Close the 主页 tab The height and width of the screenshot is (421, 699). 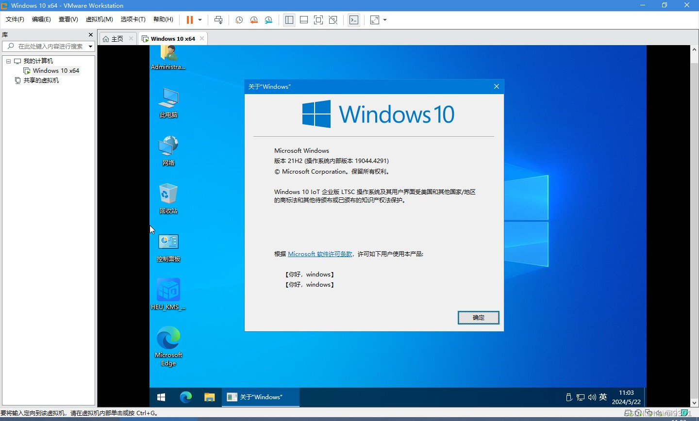tap(131, 38)
